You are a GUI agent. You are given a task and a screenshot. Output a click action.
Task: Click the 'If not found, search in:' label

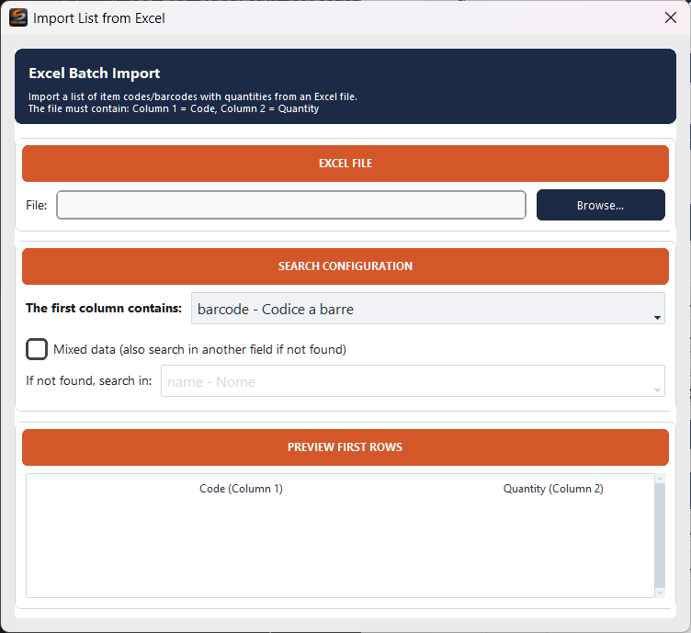(x=88, y=380)
